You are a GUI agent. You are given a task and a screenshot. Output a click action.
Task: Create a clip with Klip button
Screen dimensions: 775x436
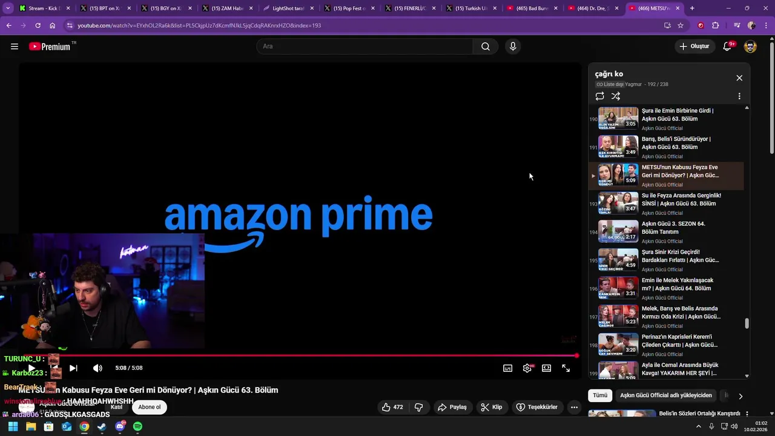click(x=492, y=407)
